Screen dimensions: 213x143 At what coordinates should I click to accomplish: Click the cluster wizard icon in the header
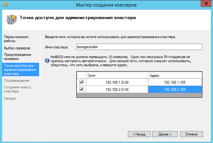point(11,19)
